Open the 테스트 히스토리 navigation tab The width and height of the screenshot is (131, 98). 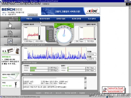coord(45,19)
